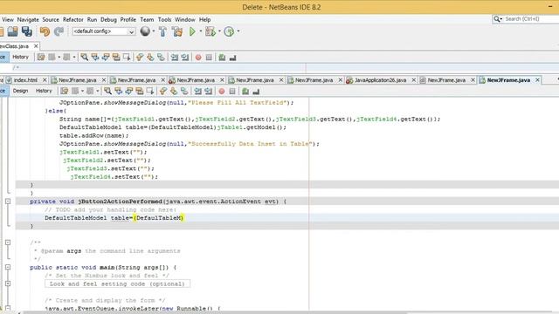Switch NewClass.java editor to History view
559x314 pixels.
20,57
